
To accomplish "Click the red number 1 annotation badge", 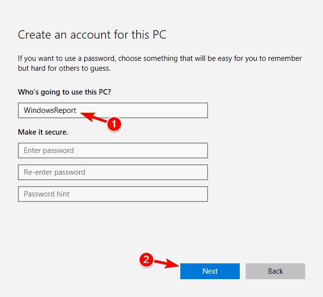I will click(114, 124).
